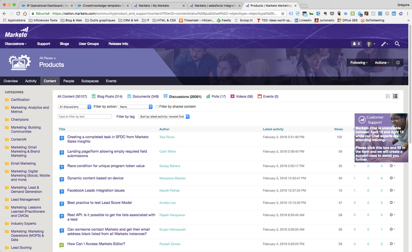The height and width of the screenshot is (252, 412).
Task: Open the All discussions dropdown
Action: pyautogui.click(x=74, y=107)
